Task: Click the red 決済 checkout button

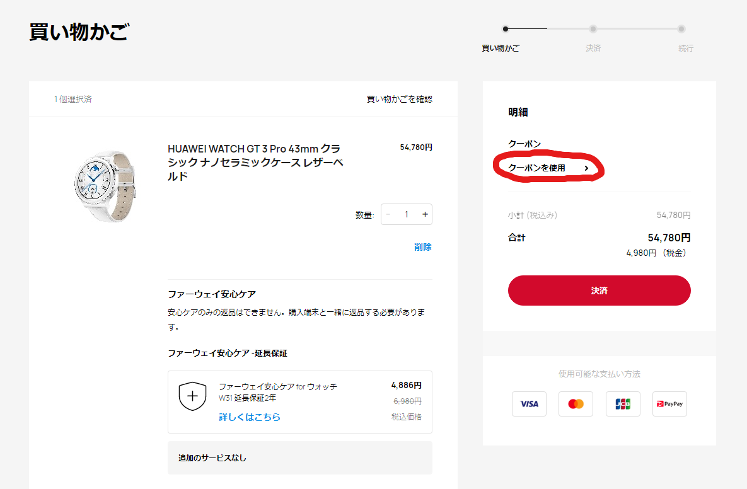Action: point(599,291)
